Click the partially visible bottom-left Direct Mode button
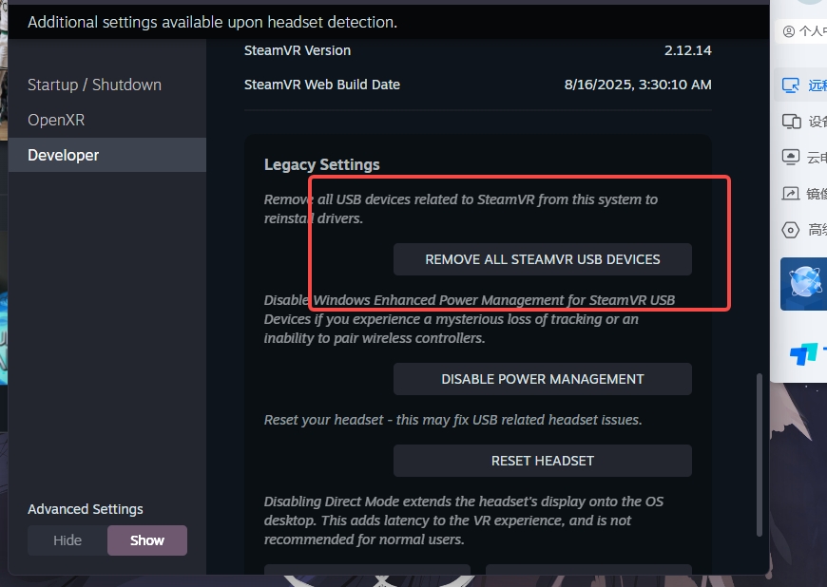The height and width of the screenshot is (587, 827). tap(367, 569)
